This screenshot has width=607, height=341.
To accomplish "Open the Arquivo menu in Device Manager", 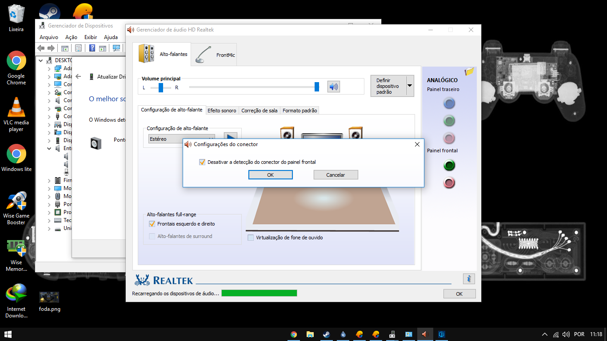I will coord(49,37).
